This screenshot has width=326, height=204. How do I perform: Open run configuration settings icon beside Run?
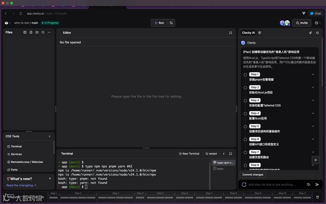pos(171,23)
